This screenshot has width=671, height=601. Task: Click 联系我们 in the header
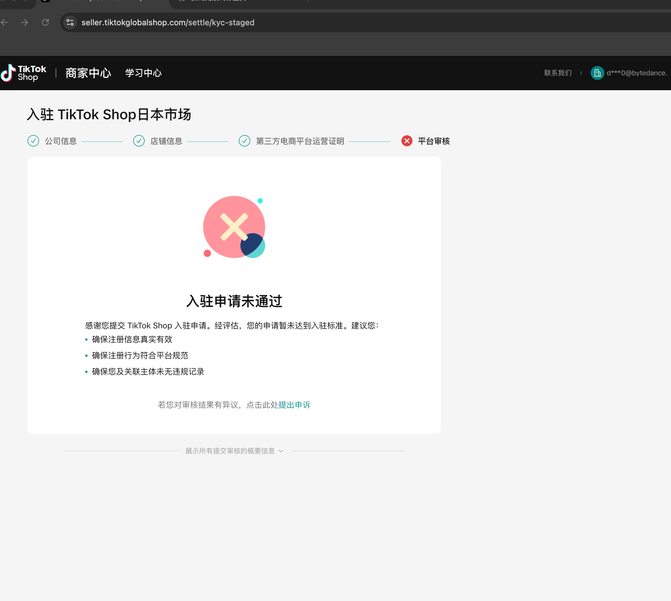point(558,73)
